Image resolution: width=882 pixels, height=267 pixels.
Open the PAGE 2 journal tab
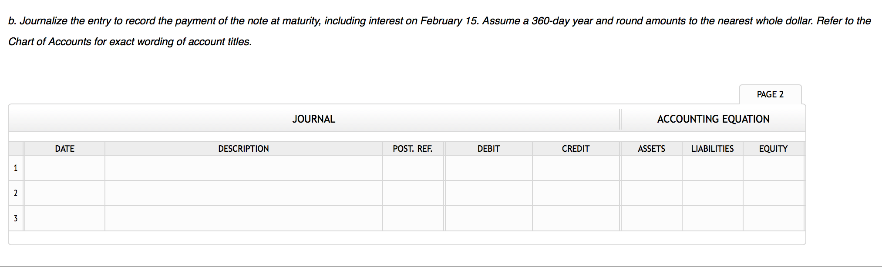point(770,94)
